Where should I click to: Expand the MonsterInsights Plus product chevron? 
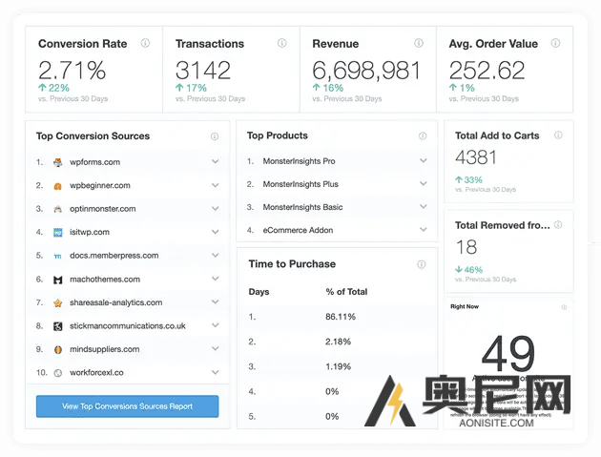[424, 183]
